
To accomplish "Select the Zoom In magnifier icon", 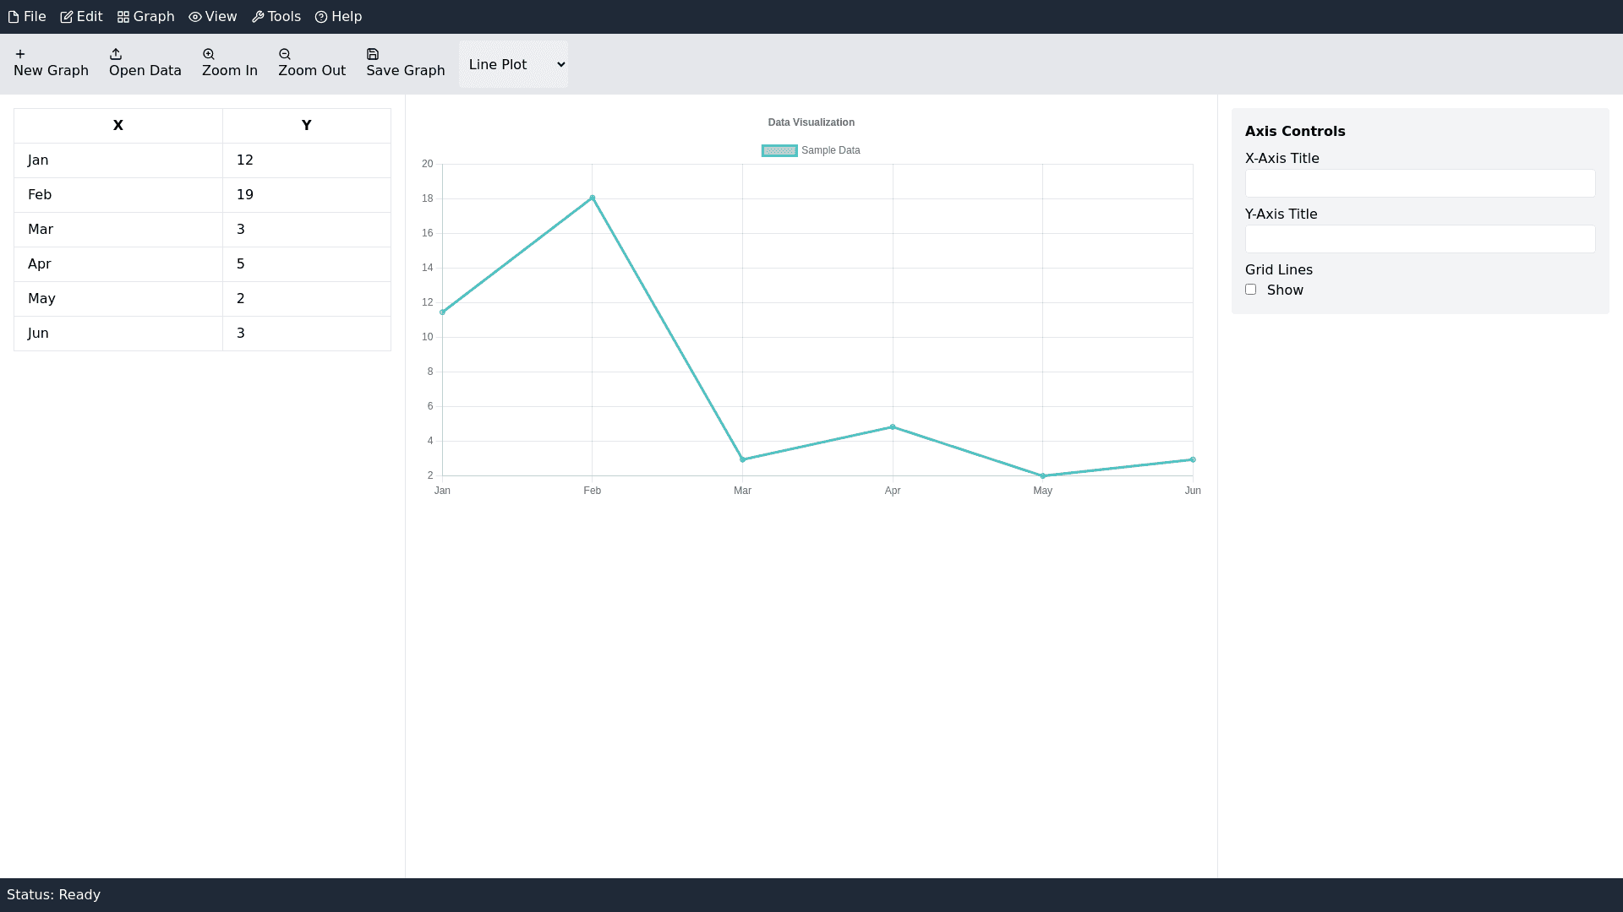I will click(208, 53).
